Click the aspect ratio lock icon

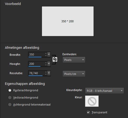[55, 59]
